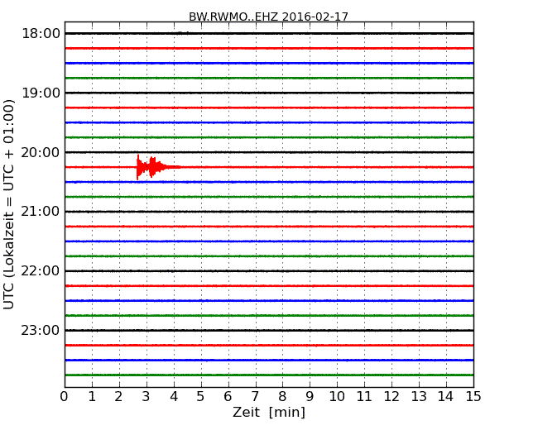
Task: Click the UTC (Lokalzeit = UTC + 01:00) axis label
Action: tap(9, 204)
